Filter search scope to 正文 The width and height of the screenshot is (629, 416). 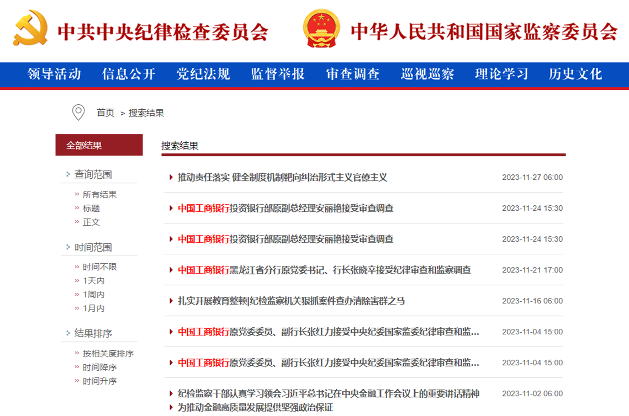click(91, 222)
